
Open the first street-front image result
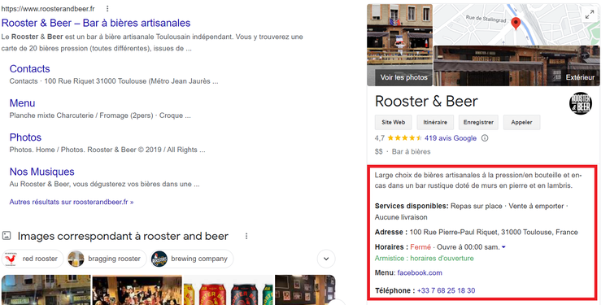point(46,290)
